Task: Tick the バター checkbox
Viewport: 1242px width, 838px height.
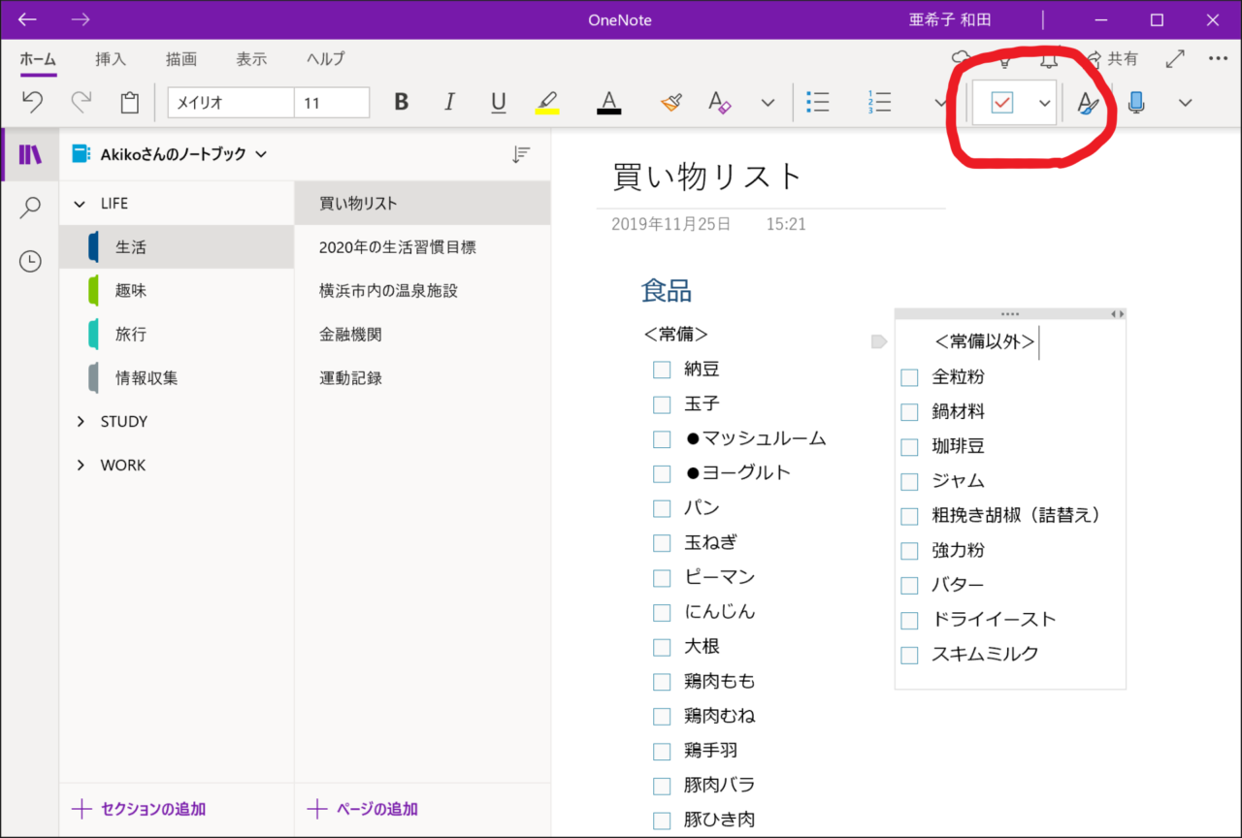Action: click(909, 586)
